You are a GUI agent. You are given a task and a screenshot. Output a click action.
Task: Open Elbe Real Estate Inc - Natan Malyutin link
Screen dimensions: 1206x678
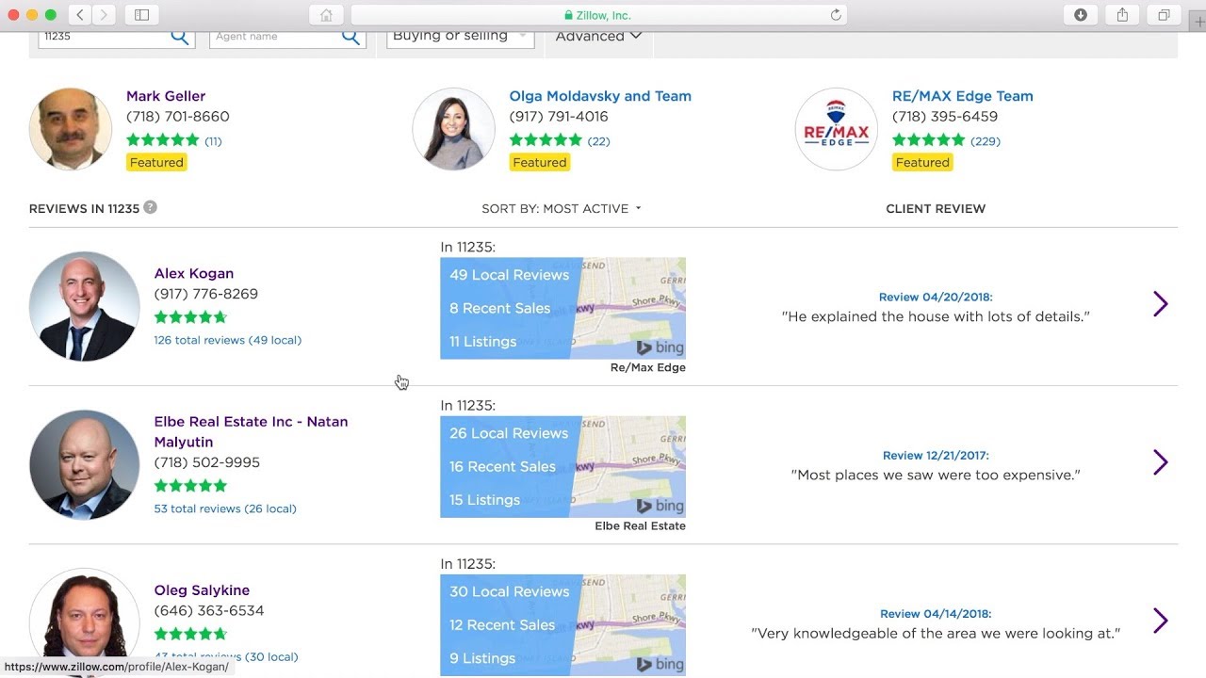pyautogui.click(x=251, y=431)
